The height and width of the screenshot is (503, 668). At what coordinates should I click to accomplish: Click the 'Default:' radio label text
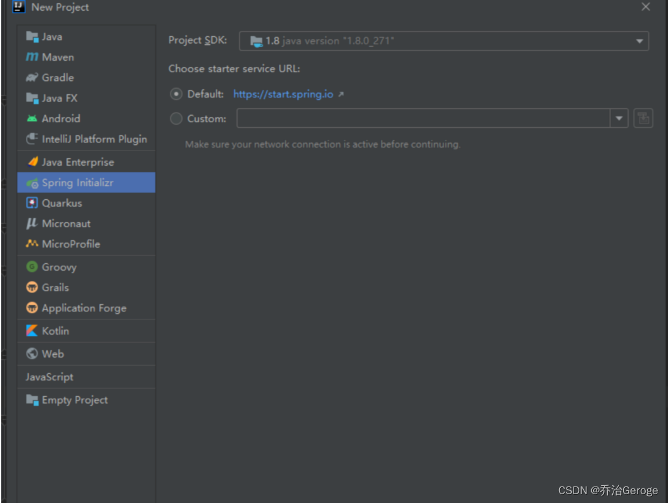pos(205,94)
